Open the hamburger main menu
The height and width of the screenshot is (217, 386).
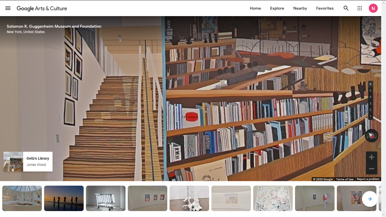tap(8, 8)
